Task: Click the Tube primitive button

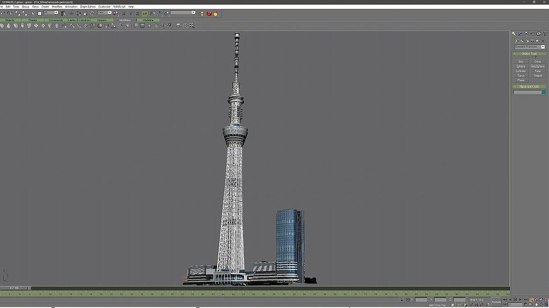Action: tap(537, 71)
